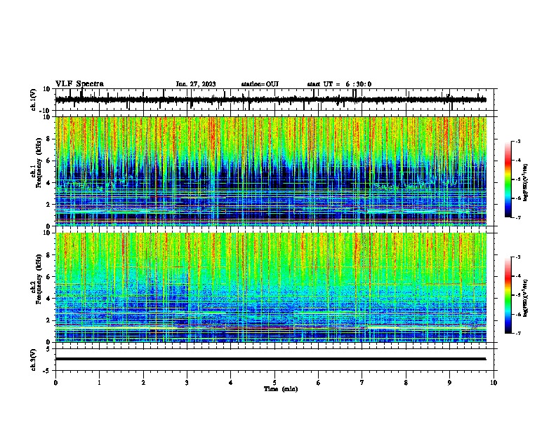
Task: Click time axis tick label 4
Action: tap(231, 383)
